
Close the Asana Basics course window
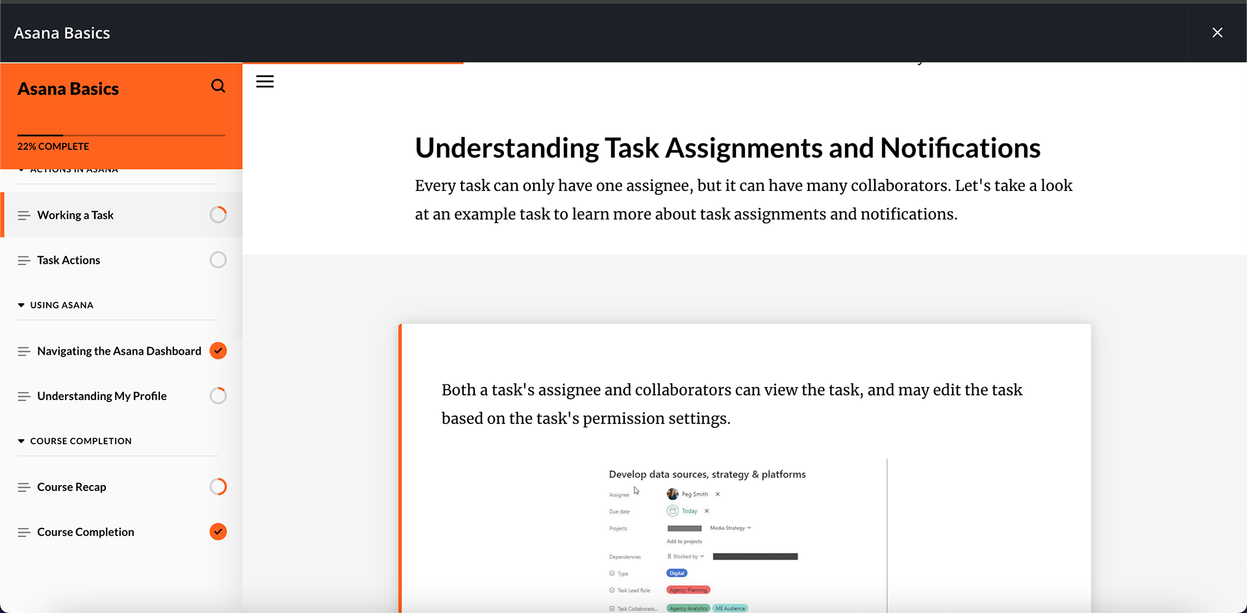(x=1217, y=32)
